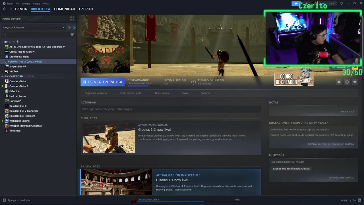
Task: Click the Agregar un producto plus icon
Action: point(4,200)
